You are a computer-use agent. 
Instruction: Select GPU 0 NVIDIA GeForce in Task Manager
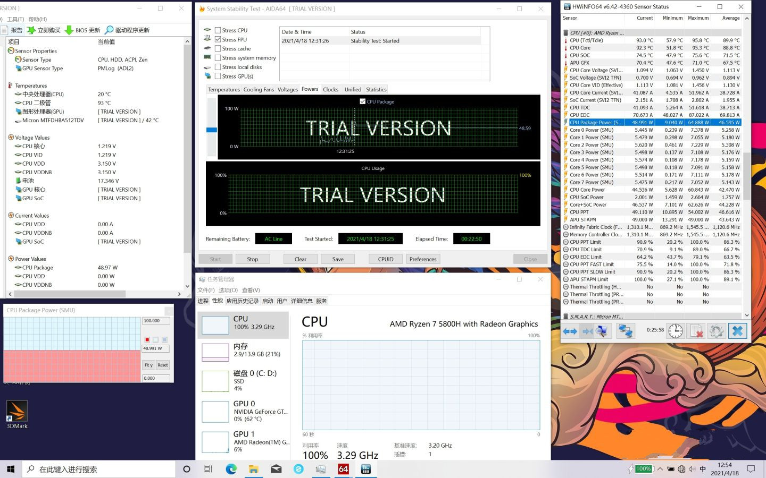coord(244,411)
